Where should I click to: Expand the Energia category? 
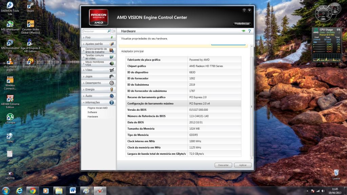coord(98,89)
